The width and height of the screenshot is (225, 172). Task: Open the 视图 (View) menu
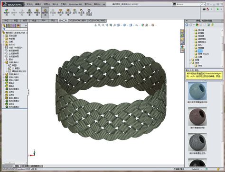pyautogui.click(x=47, y=4)
